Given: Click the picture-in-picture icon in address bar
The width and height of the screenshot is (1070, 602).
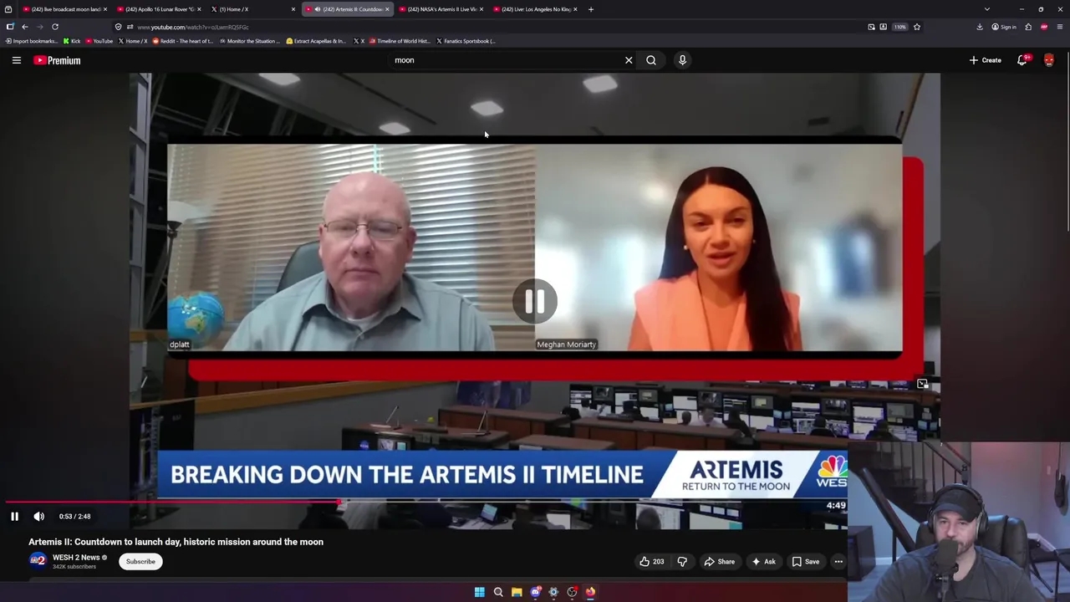Looking at the screenshot, I should click(871, 27).
